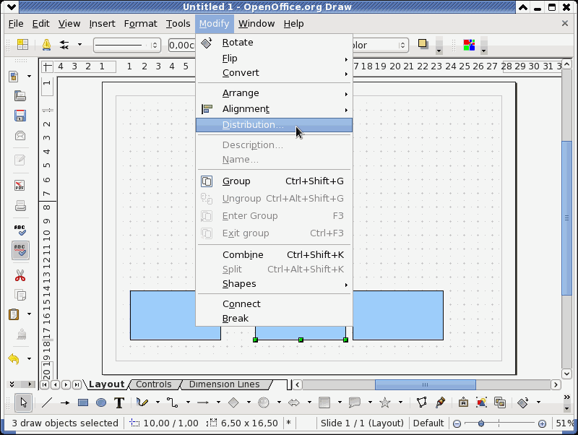Export directly as PDF
578x435 pixels.
point(20,185)
